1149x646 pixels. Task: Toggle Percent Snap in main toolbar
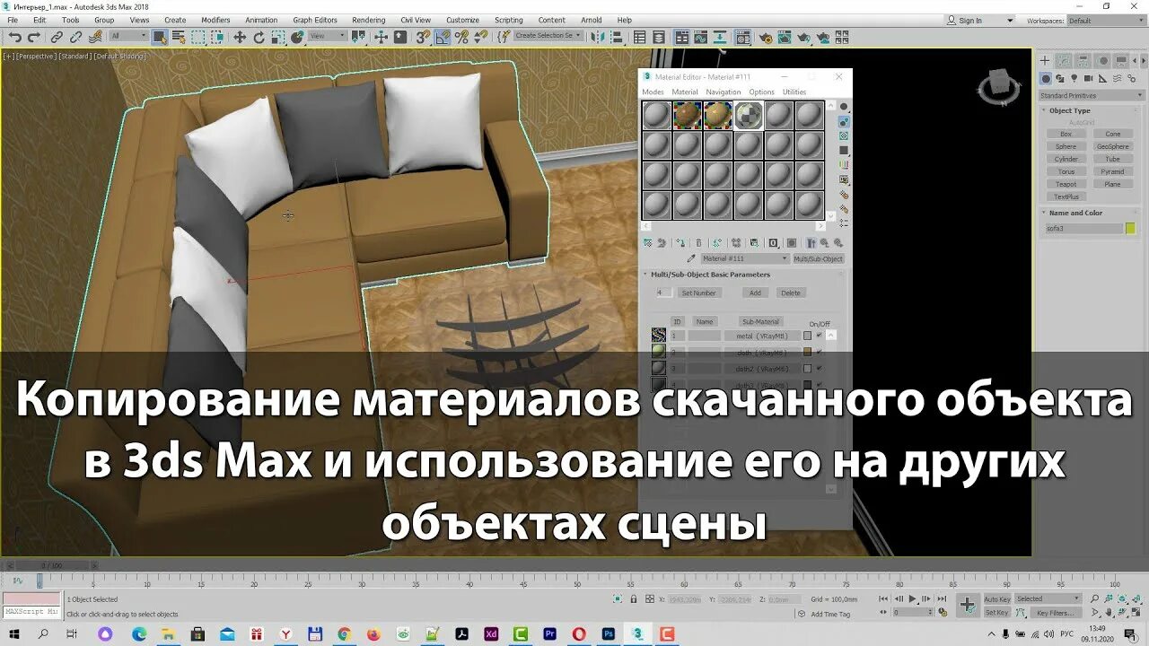coord(461,37)
